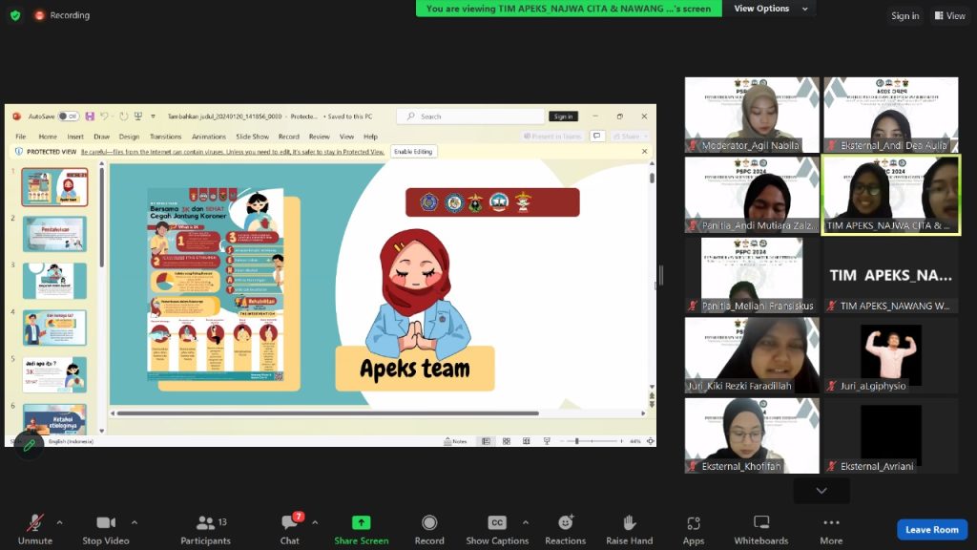Image resolution: width=977 pixels, height=550 pixels.
Task: Open the Participants panel
Action: click(x=205, y=528)
